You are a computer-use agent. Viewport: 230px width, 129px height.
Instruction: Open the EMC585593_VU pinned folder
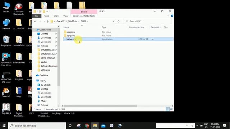(x=47, y=50)
